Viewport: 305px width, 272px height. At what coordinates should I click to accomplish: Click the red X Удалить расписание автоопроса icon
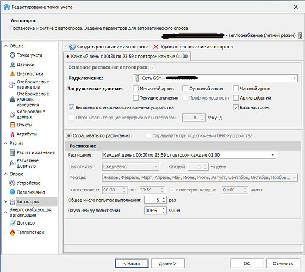pyautogui.click(x=156, y=47)
